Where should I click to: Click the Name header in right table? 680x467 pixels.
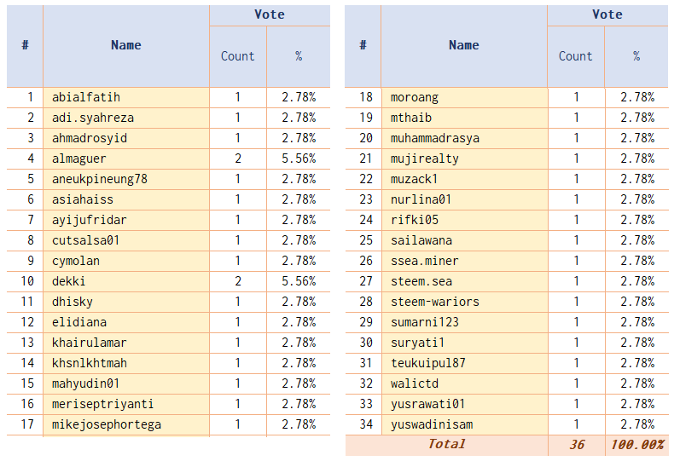click(x=464, y=45)
